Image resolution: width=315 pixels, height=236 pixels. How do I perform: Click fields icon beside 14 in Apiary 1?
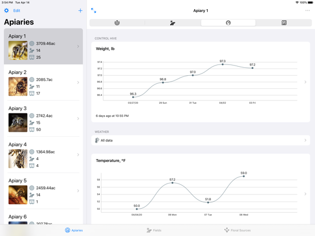[x=32, y=50]
